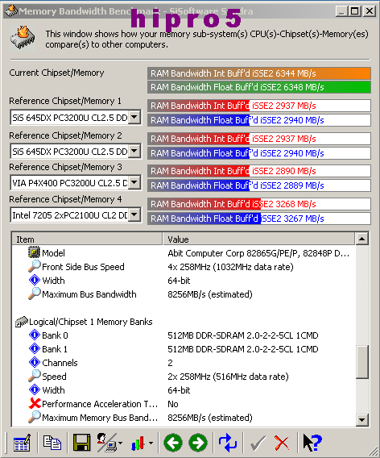
Task: Select the Front Side Bus 'Width' row label
Action: point(53,281)
